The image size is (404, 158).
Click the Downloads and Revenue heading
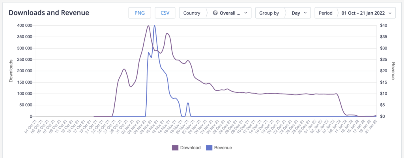pyautogui.click(x=49, y=13)
